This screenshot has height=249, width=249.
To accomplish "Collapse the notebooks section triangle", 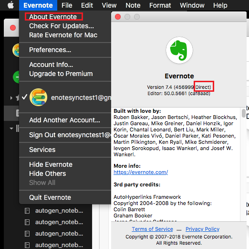I will [11, 129].
